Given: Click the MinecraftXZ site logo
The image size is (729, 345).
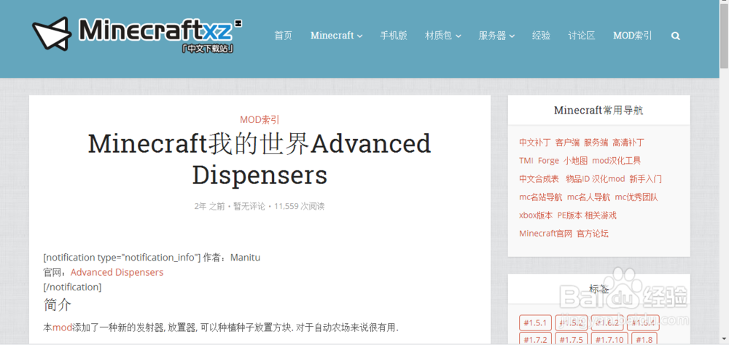Looking at the screenshot, I should [x=138, y=35].
